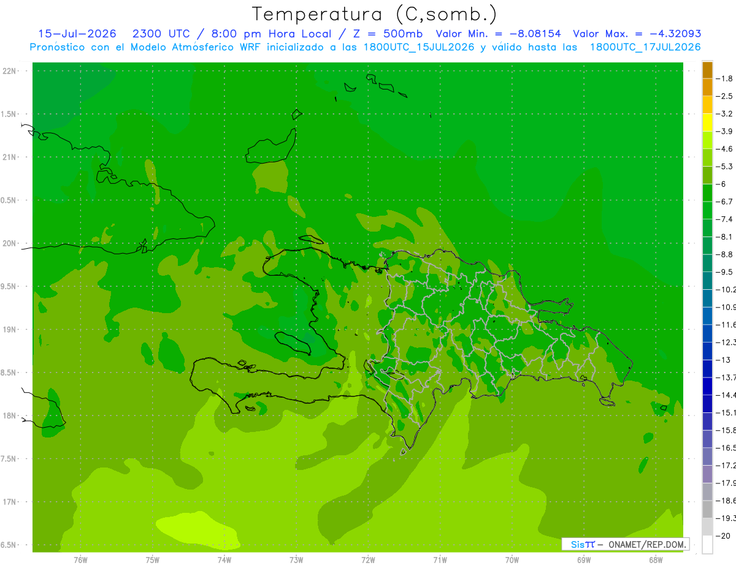Click the "8:00 pm Hora Local" text

(x=271, y=34)
